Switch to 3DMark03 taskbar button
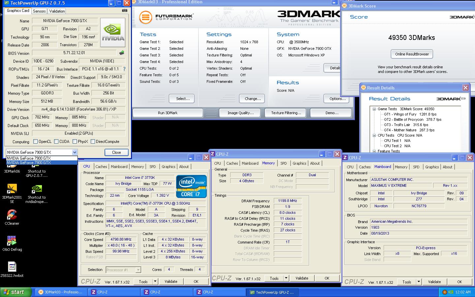This screenshot has width=475, height=297. coord(61,292)
